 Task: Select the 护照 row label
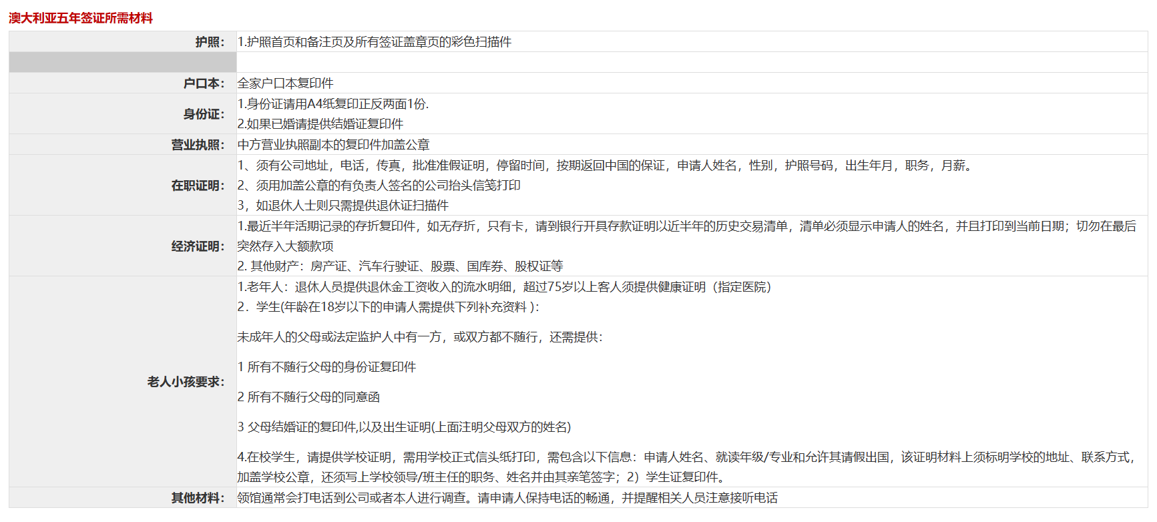(210, 42)
